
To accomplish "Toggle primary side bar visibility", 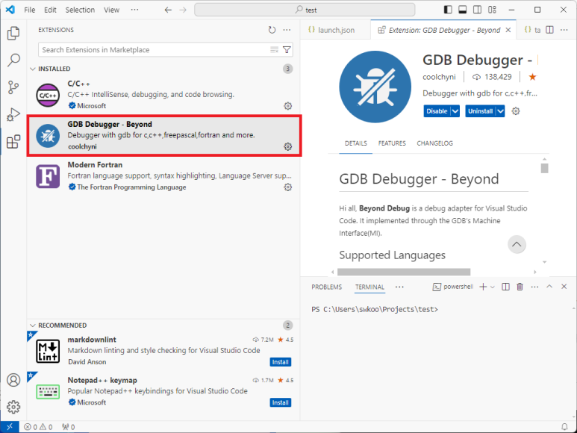I will tap(448, 10).
